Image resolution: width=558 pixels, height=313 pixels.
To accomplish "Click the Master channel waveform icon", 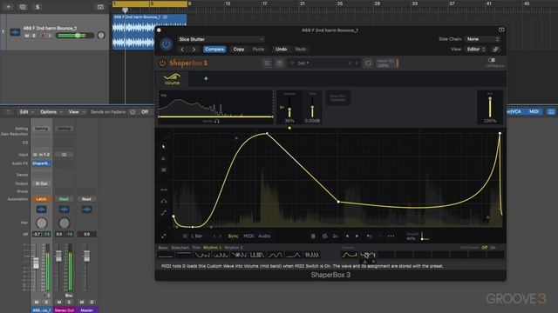I will click(x=86, y=210).
